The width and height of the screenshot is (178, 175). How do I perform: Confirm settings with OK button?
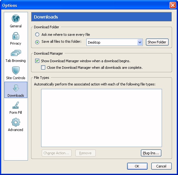137,166
